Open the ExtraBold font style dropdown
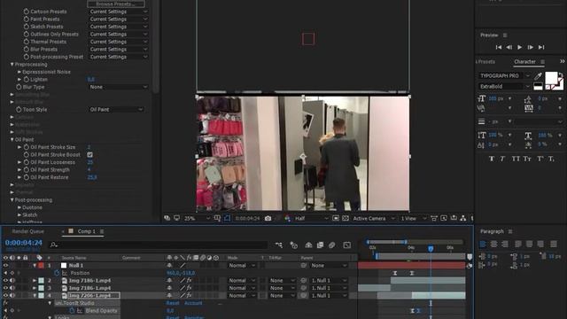The image size is (567, 319). click(x=504, y=87)
